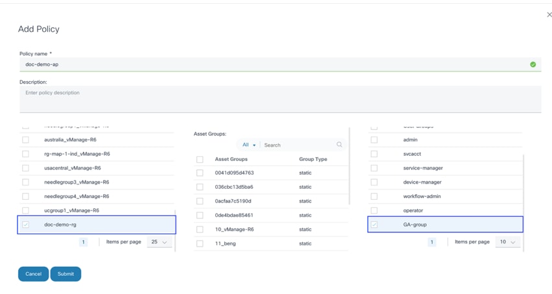The image size is (552, 294).
Task: Go to page 1 of user groups
Action: pyautogui.click(x=432, y=242)
